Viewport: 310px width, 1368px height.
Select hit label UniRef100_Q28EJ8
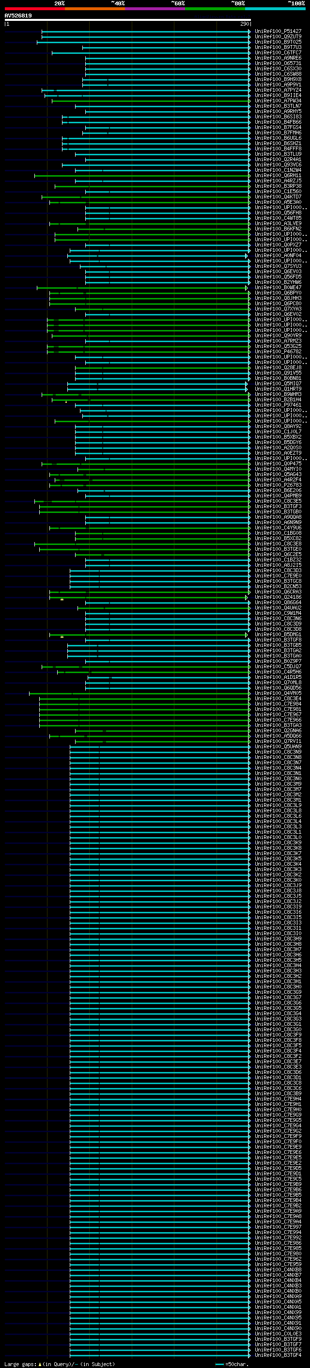click(278, 367)
